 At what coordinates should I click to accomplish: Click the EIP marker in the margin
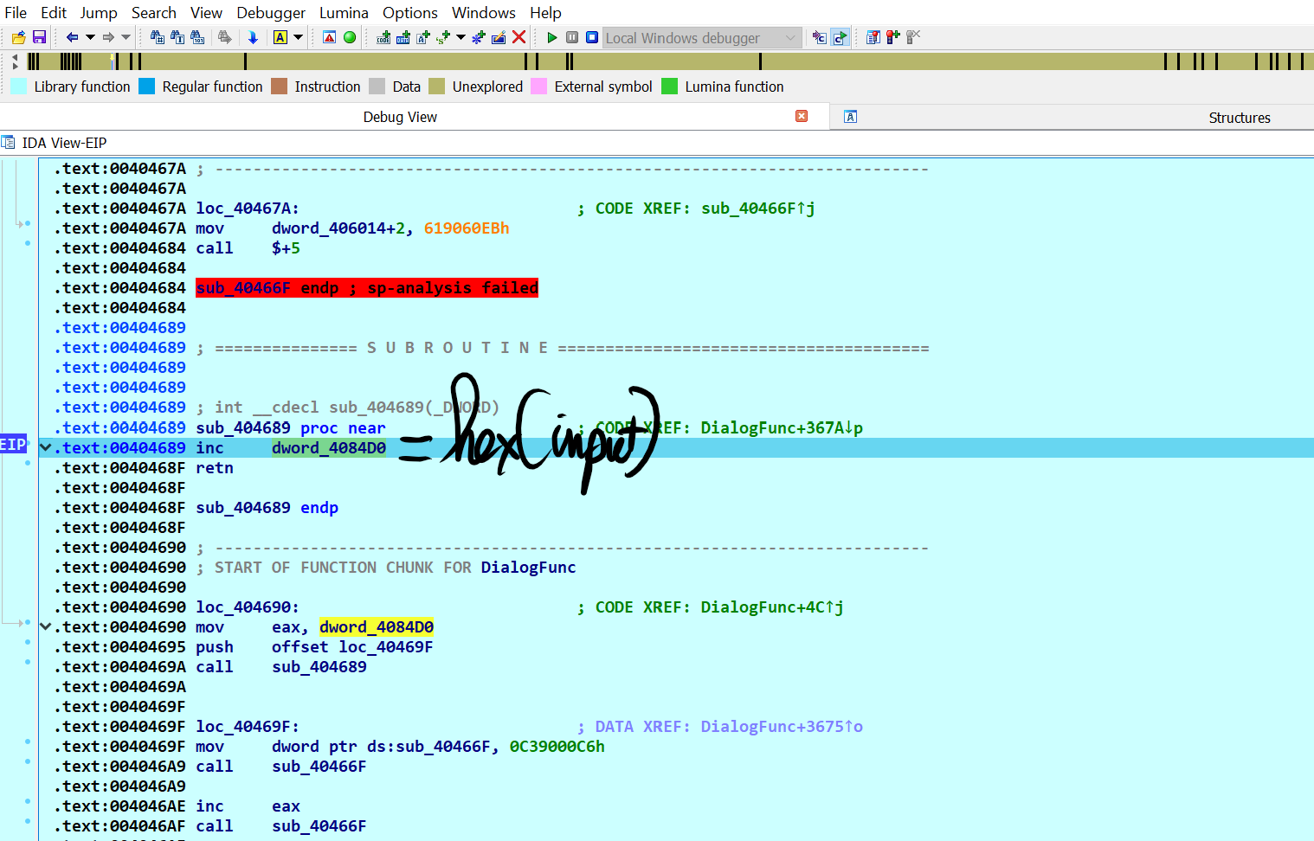click(x=13, y=444)
